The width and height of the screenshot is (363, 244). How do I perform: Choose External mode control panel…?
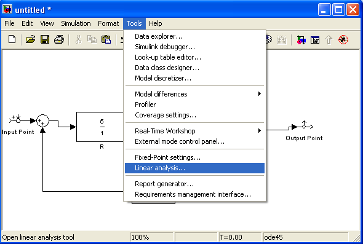(x=194, y=141)
